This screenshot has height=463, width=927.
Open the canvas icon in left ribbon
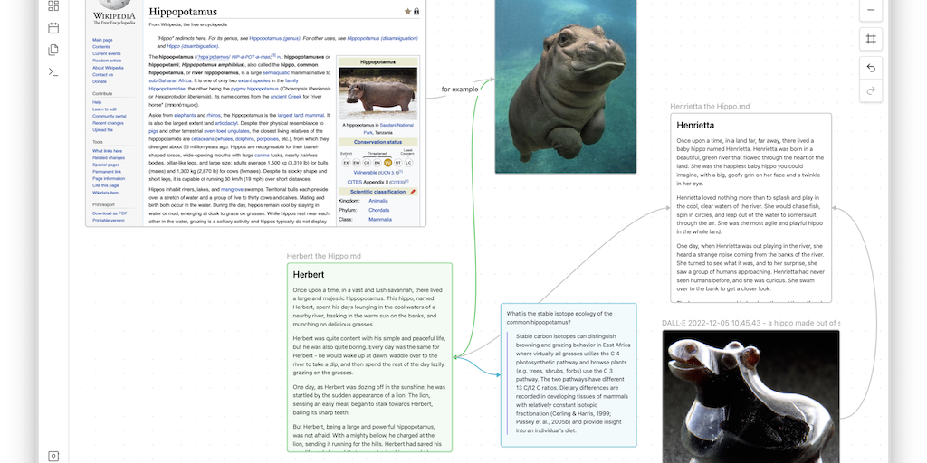coord(53,6)
